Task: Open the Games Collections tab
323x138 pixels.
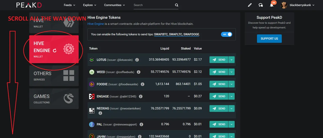Action: coord(54,99)
